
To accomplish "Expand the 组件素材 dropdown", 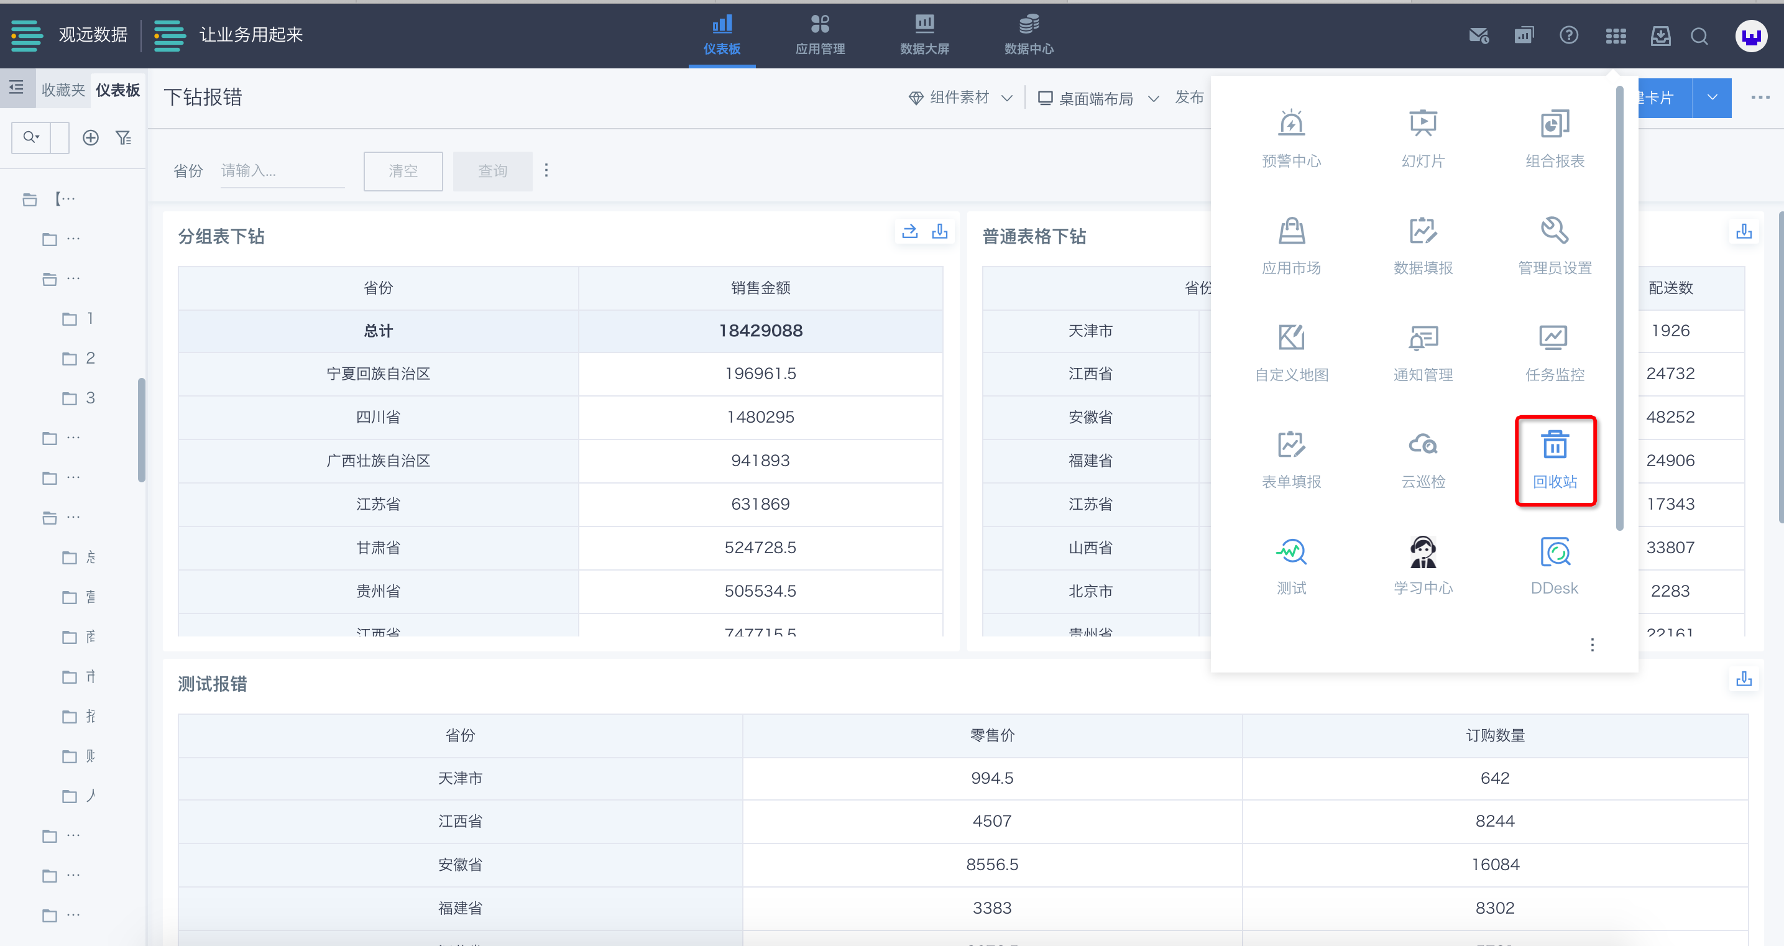I will pos(960,98).
